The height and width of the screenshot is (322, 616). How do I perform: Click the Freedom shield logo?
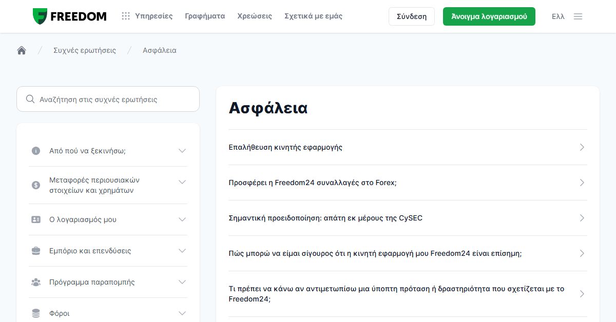(x=40, y=16)
